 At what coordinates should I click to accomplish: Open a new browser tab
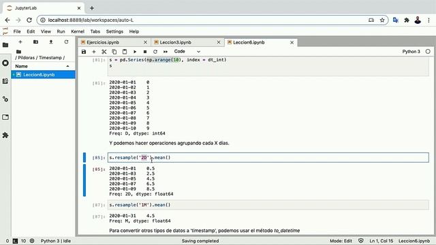pos(92,8)
